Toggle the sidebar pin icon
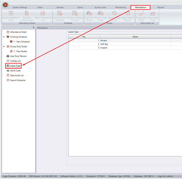Screen dimensions: 182x179 pyautogui.click(x=34, y=27)
